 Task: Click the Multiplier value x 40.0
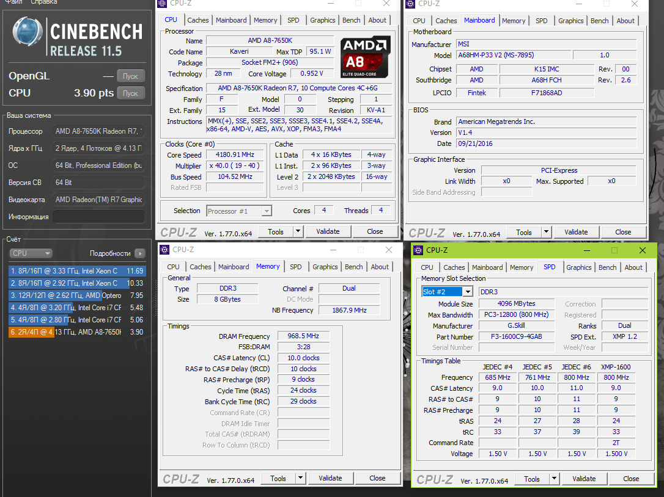tap(235, 166)
